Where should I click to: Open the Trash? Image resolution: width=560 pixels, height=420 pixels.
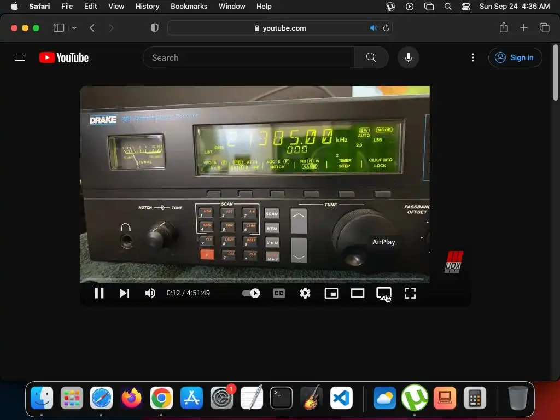point(518,398)
